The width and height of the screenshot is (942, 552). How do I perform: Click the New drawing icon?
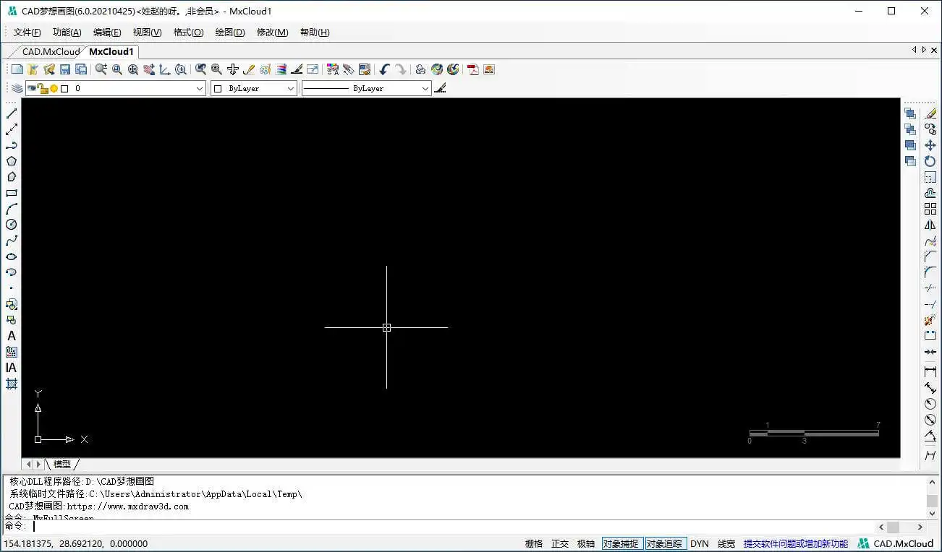click(17, 69)
